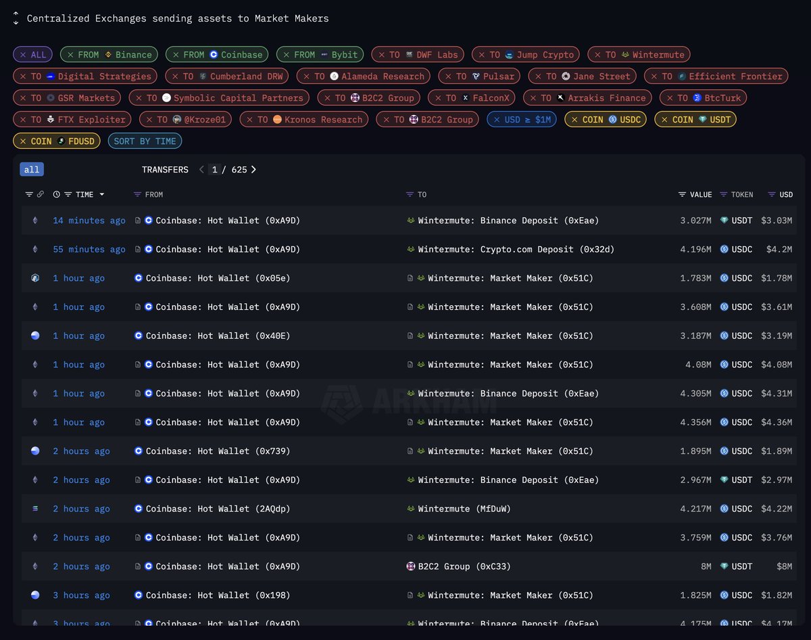Click USDC token icon in $1.82M row
Image resolution: width=811 pixels, height=640 pixels.
(724, 595)
